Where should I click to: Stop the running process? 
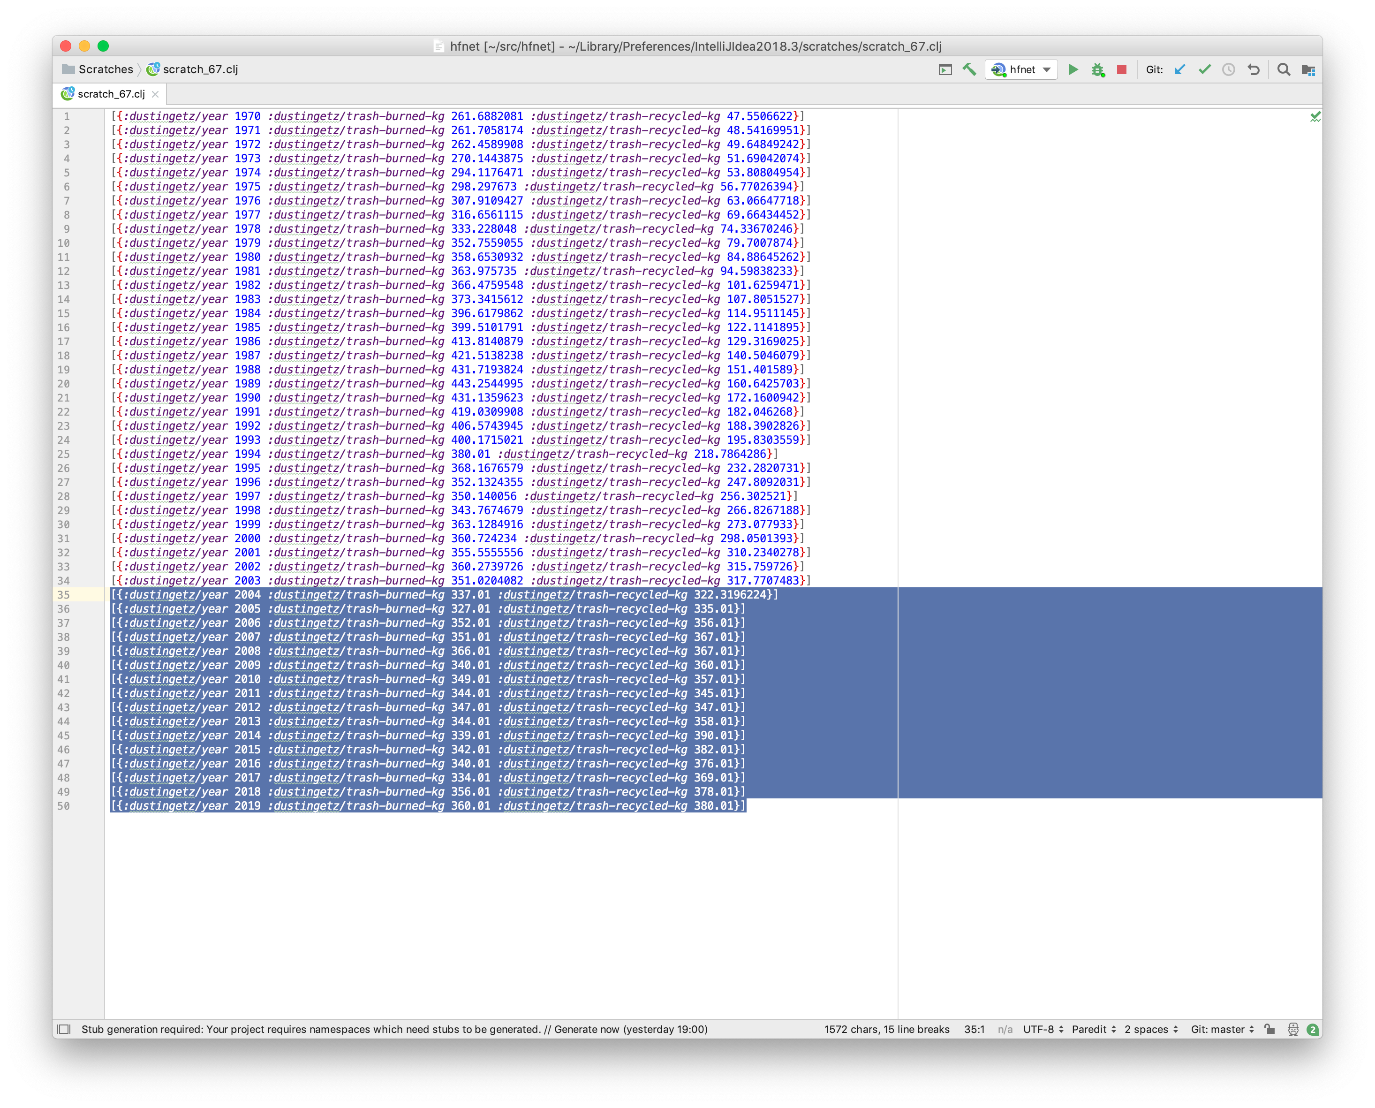tap(1122, 69)
